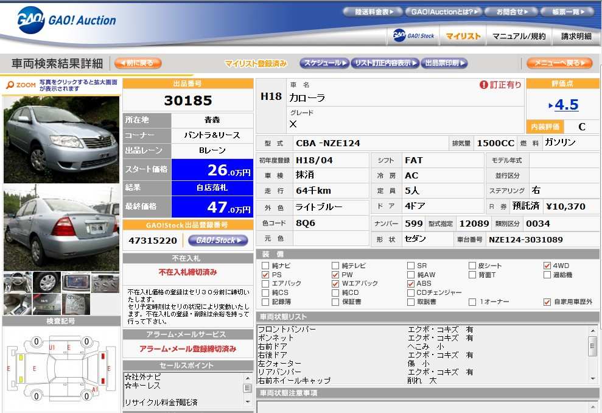602x413 pixels.
Task: Click the 車両状態リスト scroll up arrow
Action: [x=592, y=330]
